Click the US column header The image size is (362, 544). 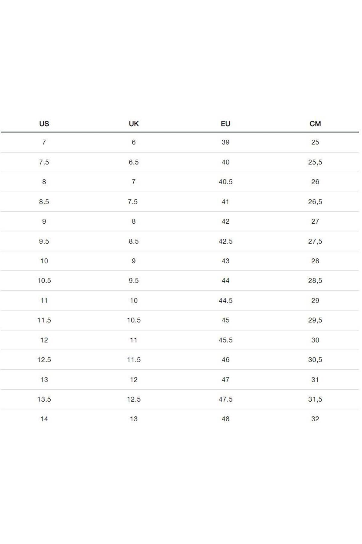(44, 124)
